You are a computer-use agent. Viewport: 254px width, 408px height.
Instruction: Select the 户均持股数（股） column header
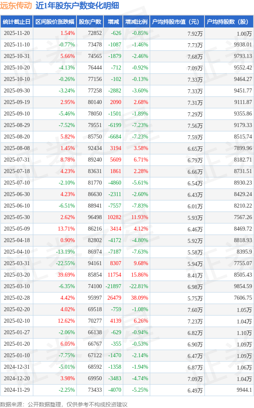(x=229, y=22)
